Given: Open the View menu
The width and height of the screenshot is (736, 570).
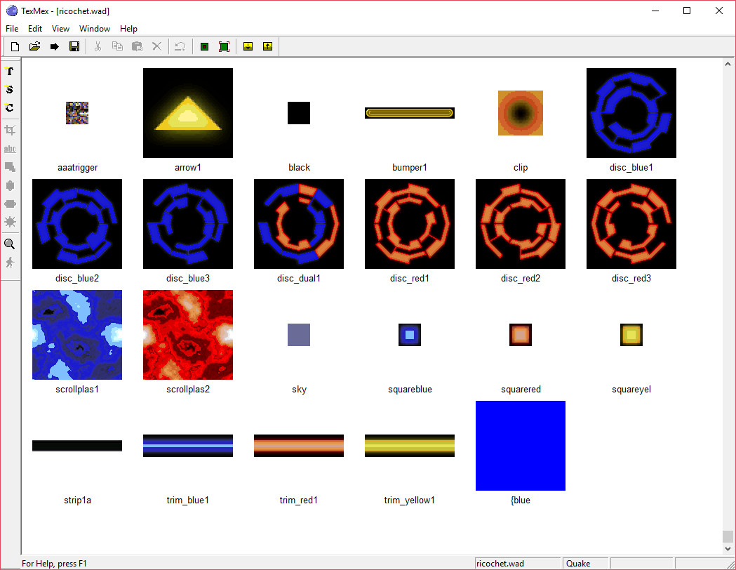Looking at the screenshot, I should 60,29.
